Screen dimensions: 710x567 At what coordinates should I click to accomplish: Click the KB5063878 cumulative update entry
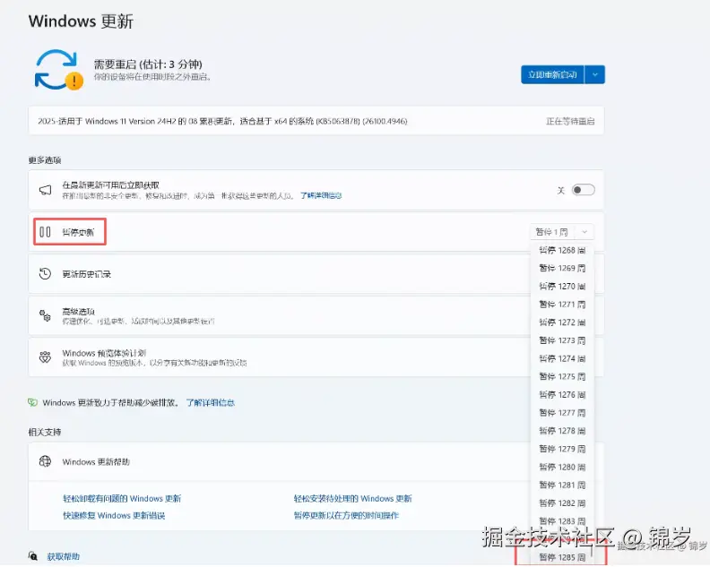(x=316, y=121)
